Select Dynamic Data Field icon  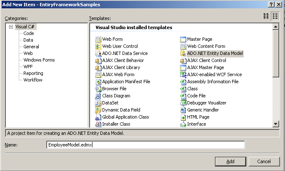98,110
